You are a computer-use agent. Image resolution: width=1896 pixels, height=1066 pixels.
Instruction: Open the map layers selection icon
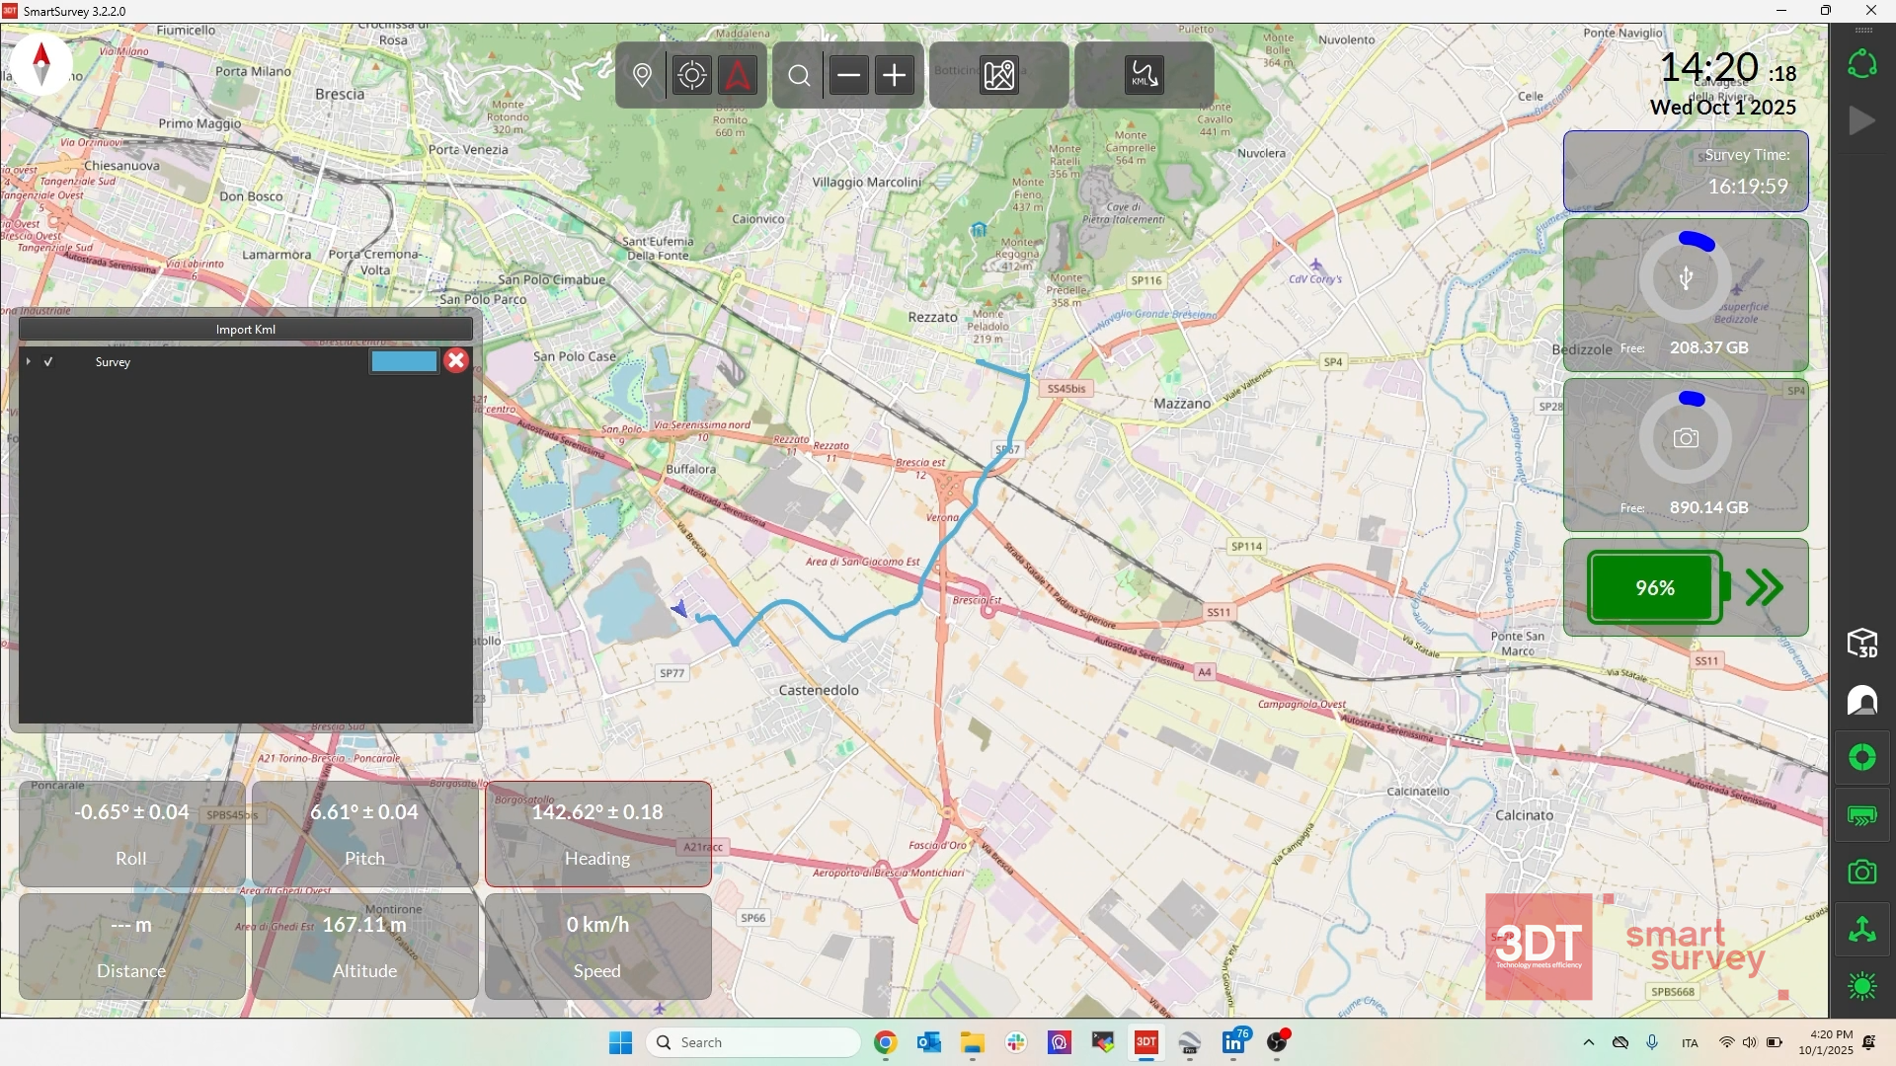pos(998,75)
